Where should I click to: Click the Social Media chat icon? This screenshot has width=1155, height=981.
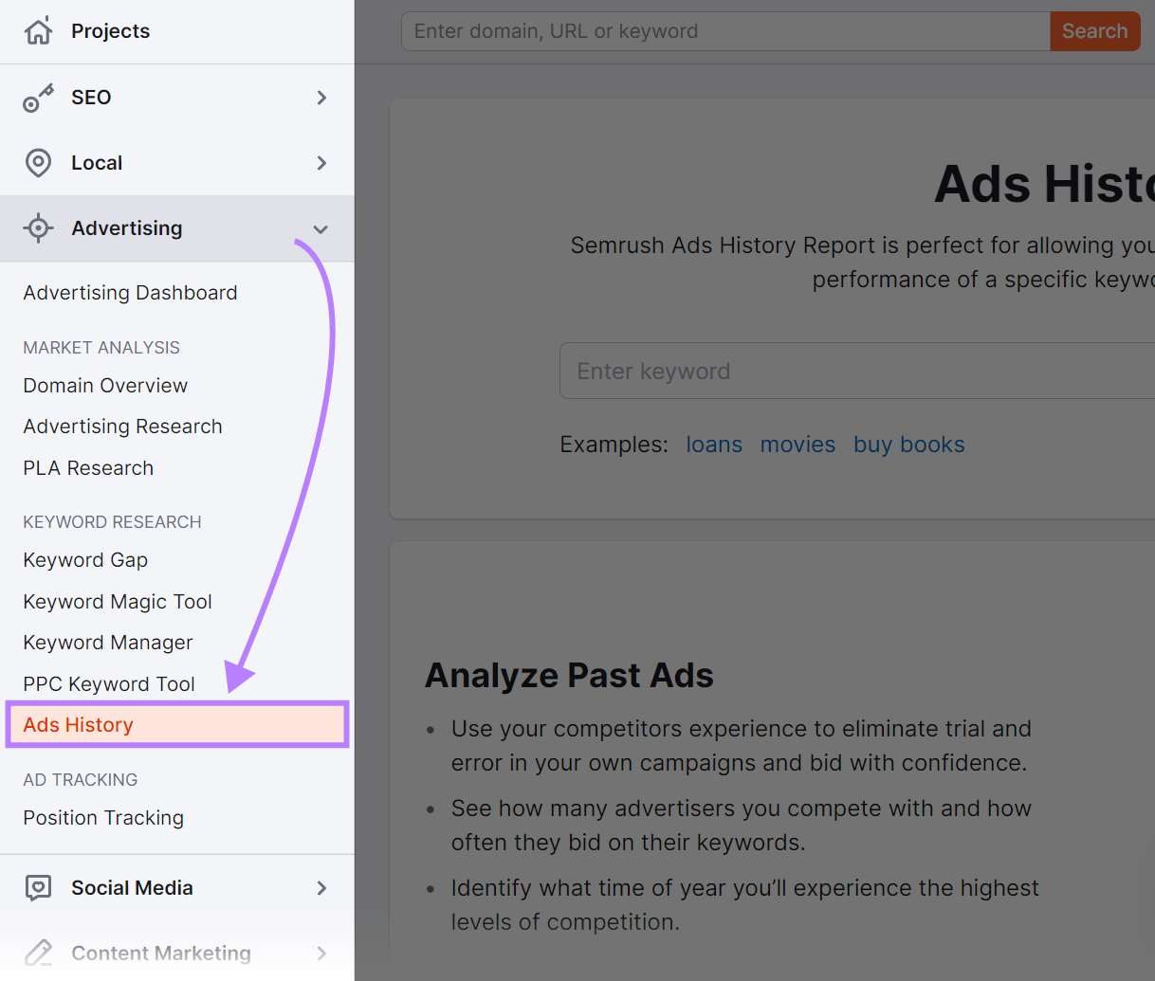pos(38,887)
